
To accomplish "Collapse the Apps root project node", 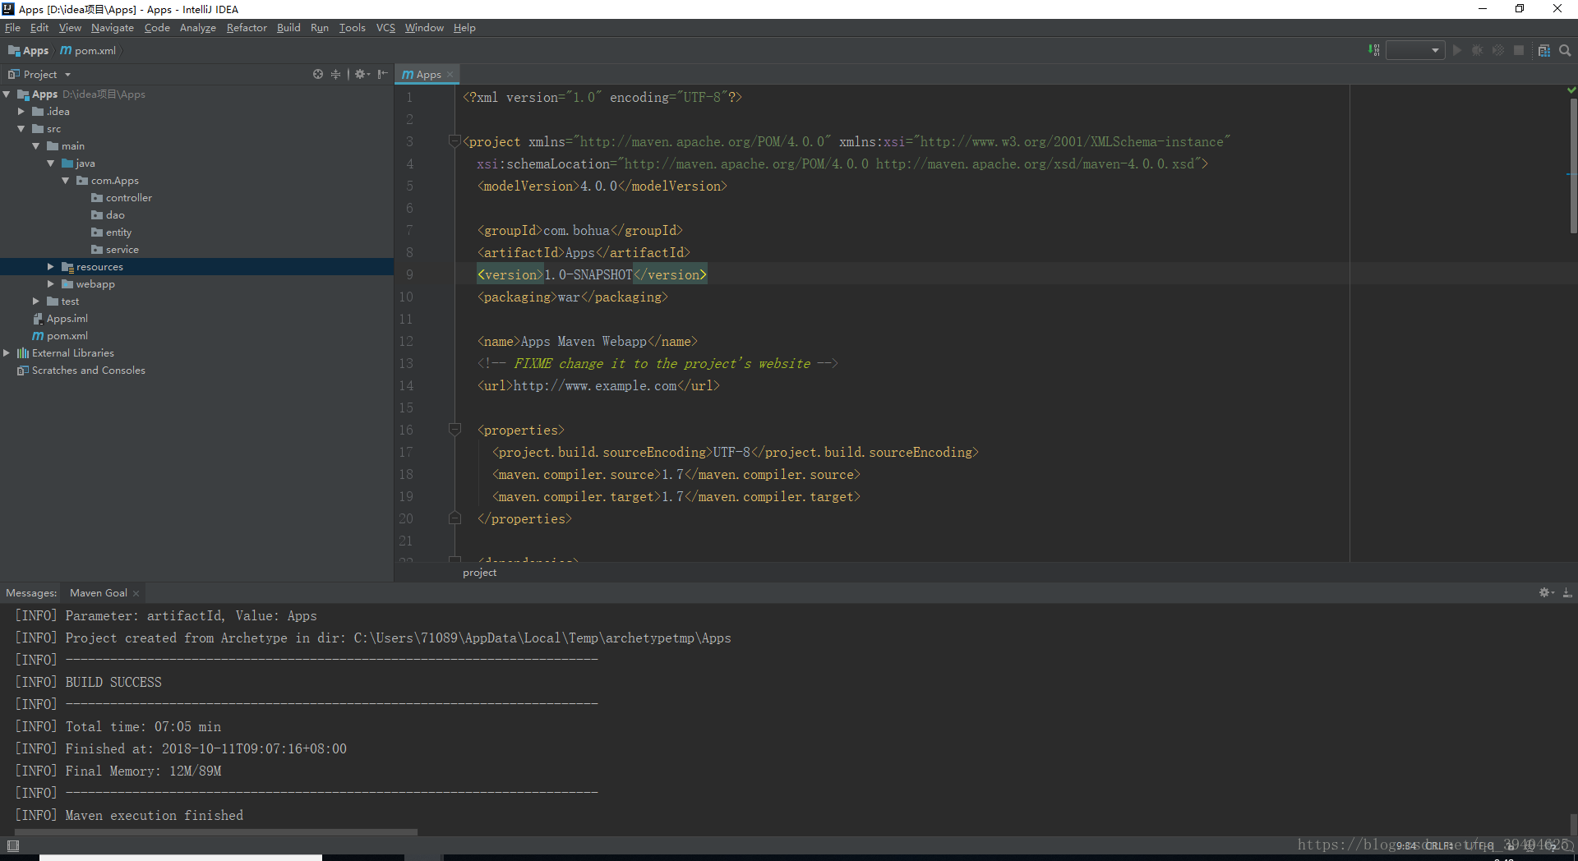I will point(7,94).
